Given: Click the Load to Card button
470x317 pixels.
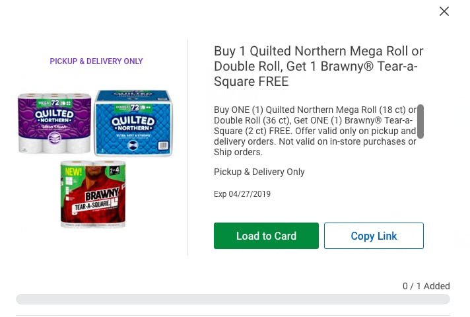Looking at the screenshot, I should coord(266,236).
